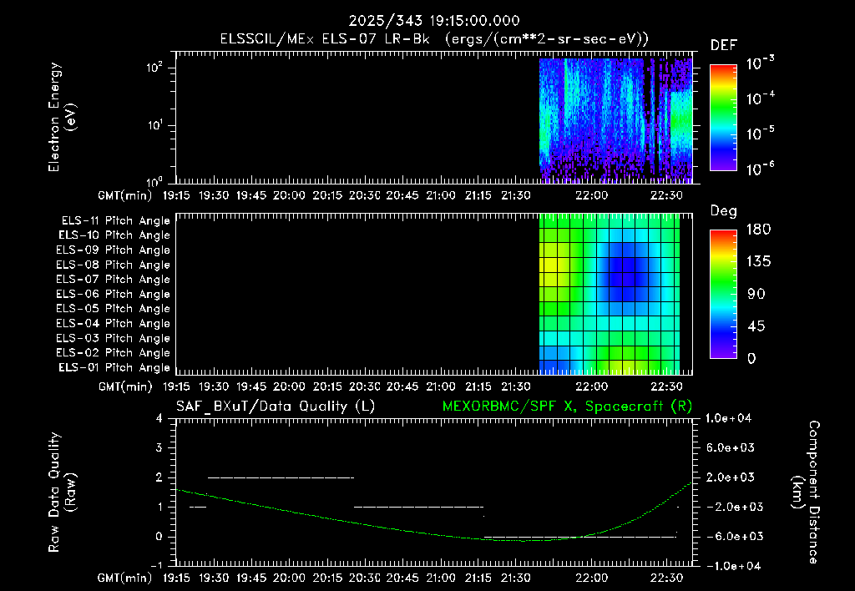Click the '10^2' energy axis tick label
Viewport: 855px width, 591px height.
154,68
